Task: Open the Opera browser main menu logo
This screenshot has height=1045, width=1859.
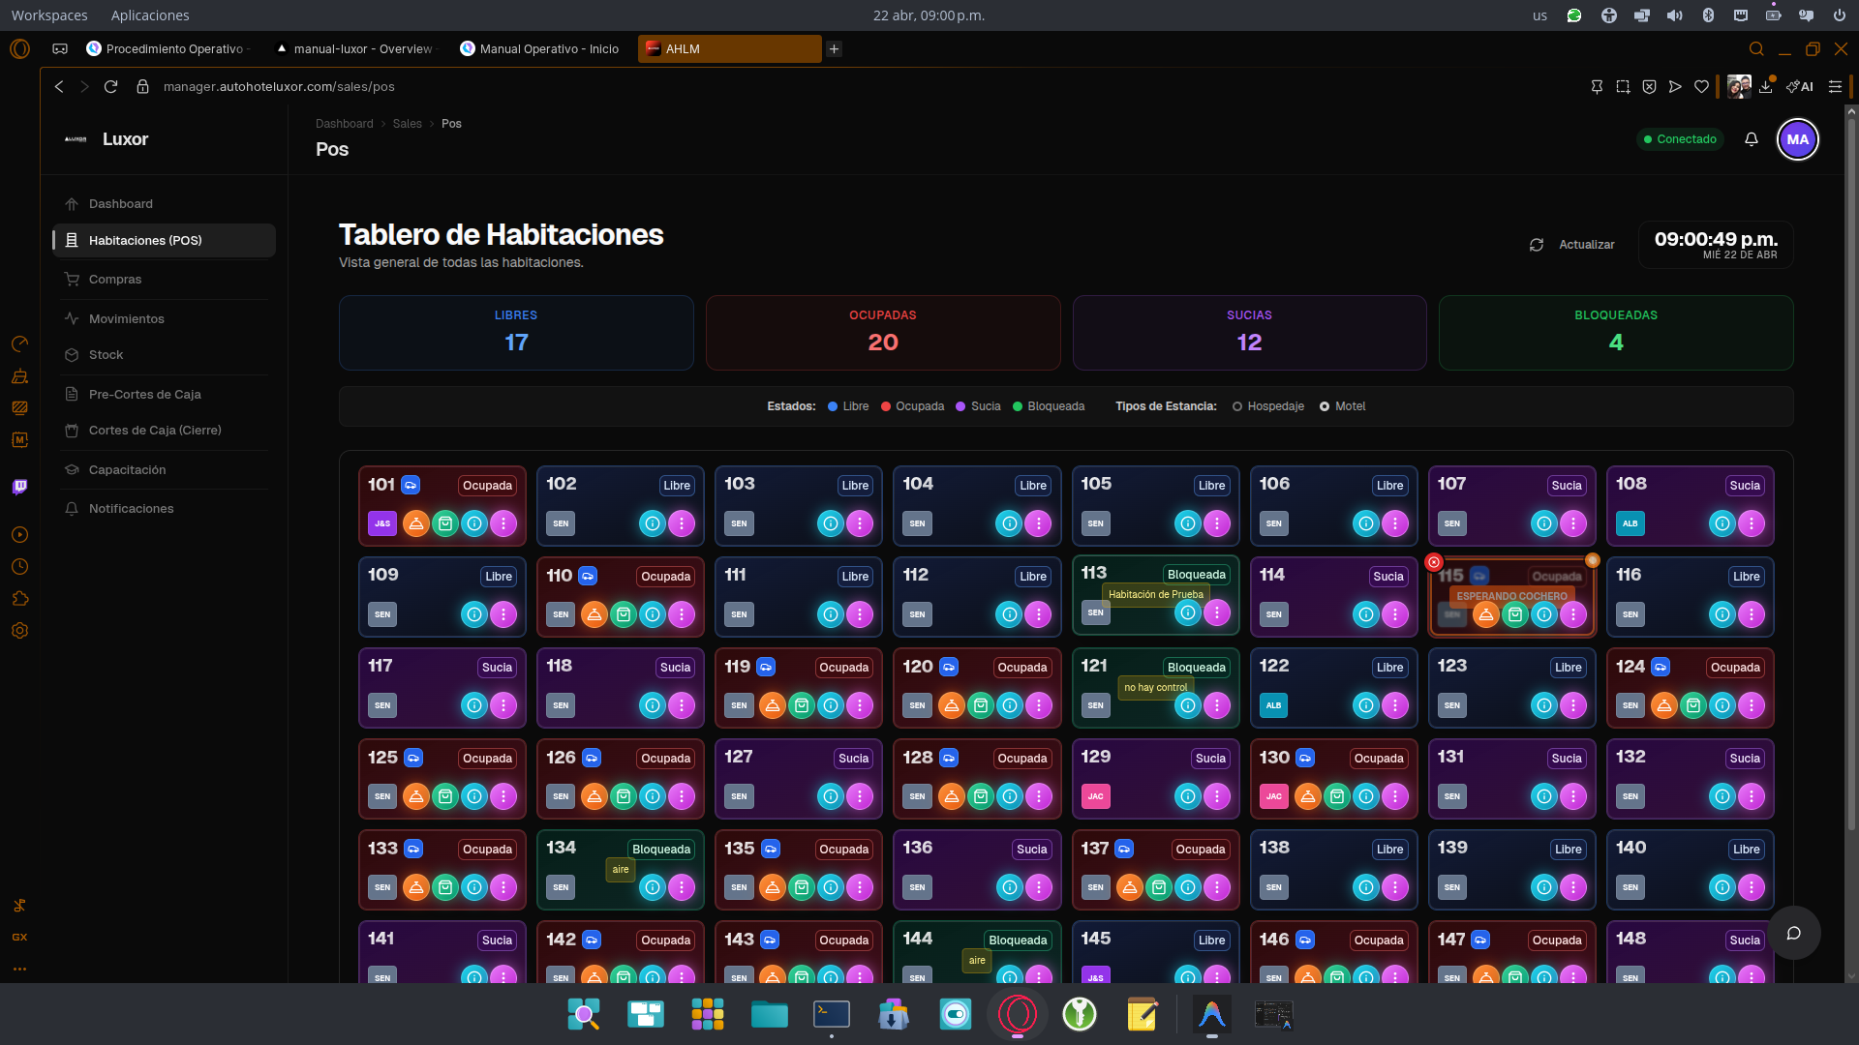Action: (19, 48)
